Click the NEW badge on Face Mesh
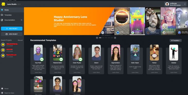 (42, 59)
